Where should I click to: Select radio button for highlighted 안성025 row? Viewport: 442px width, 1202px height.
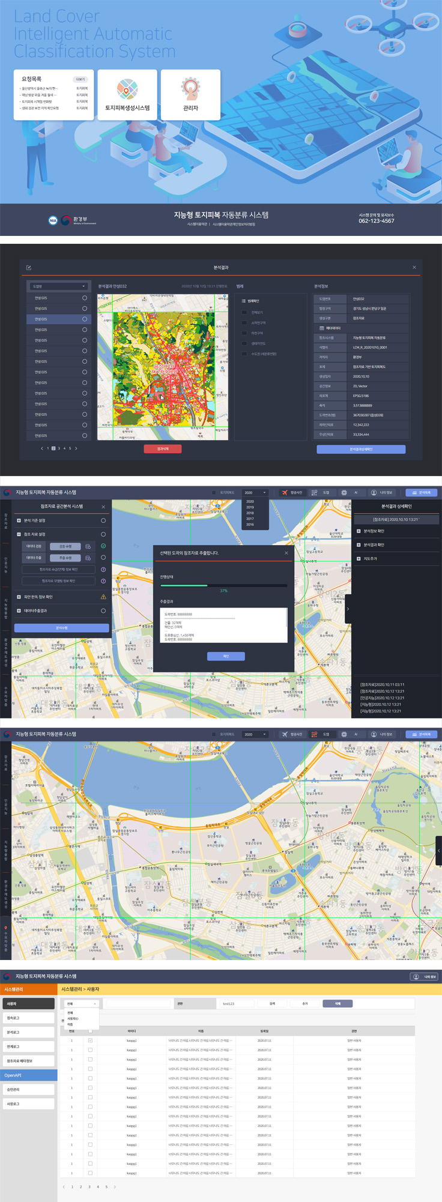tap(85, 319)
